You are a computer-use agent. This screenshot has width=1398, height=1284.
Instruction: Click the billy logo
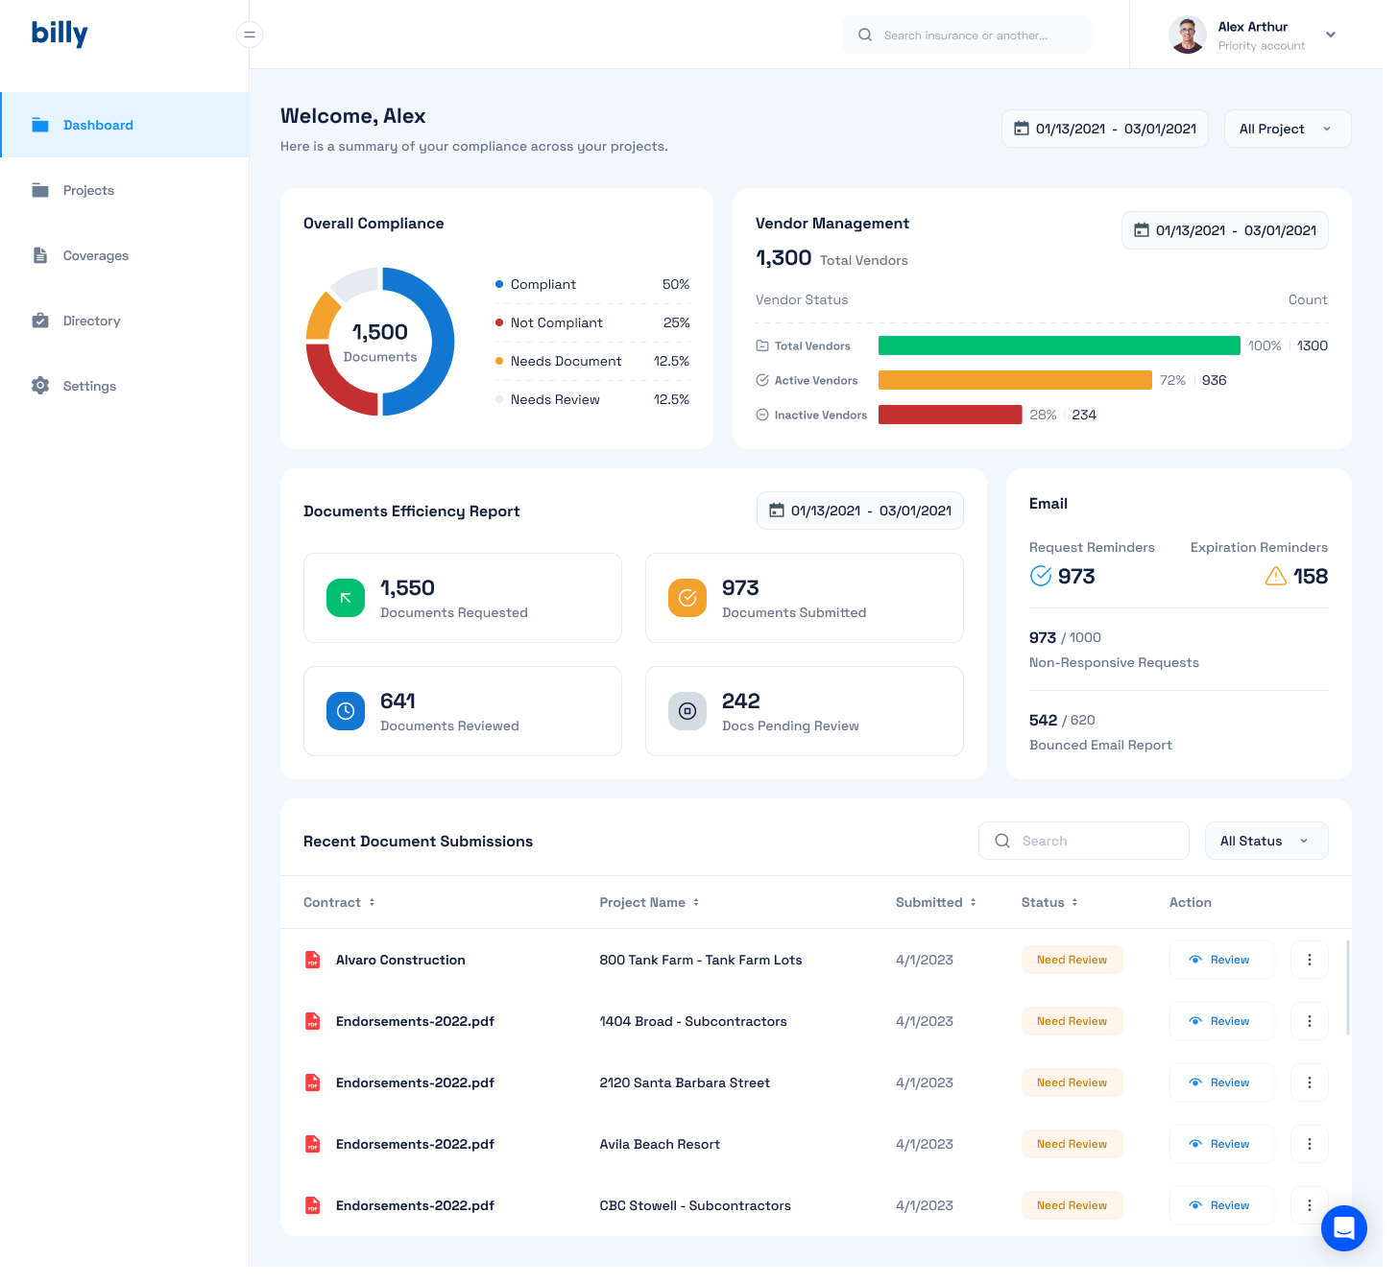(60, 34)
